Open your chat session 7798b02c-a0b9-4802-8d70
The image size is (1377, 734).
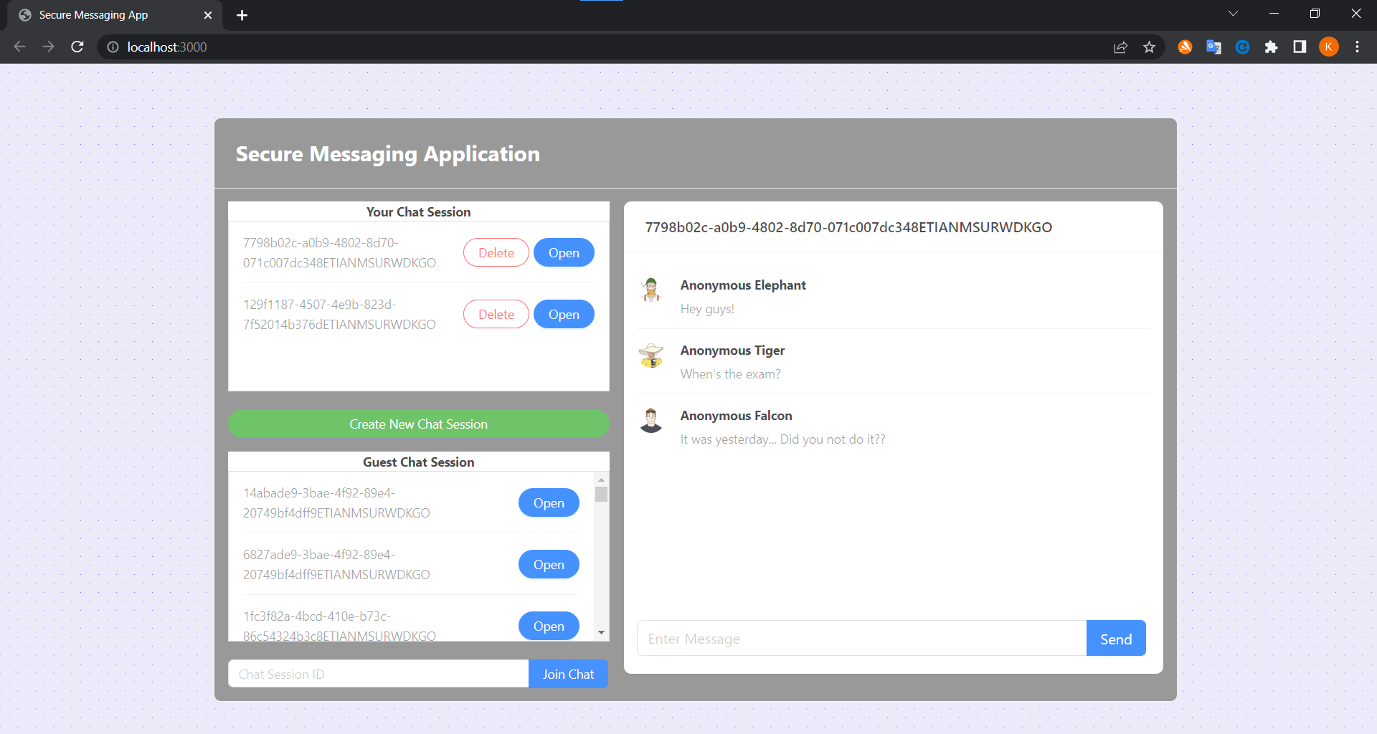pyautogui.click(x=564, y=252)
